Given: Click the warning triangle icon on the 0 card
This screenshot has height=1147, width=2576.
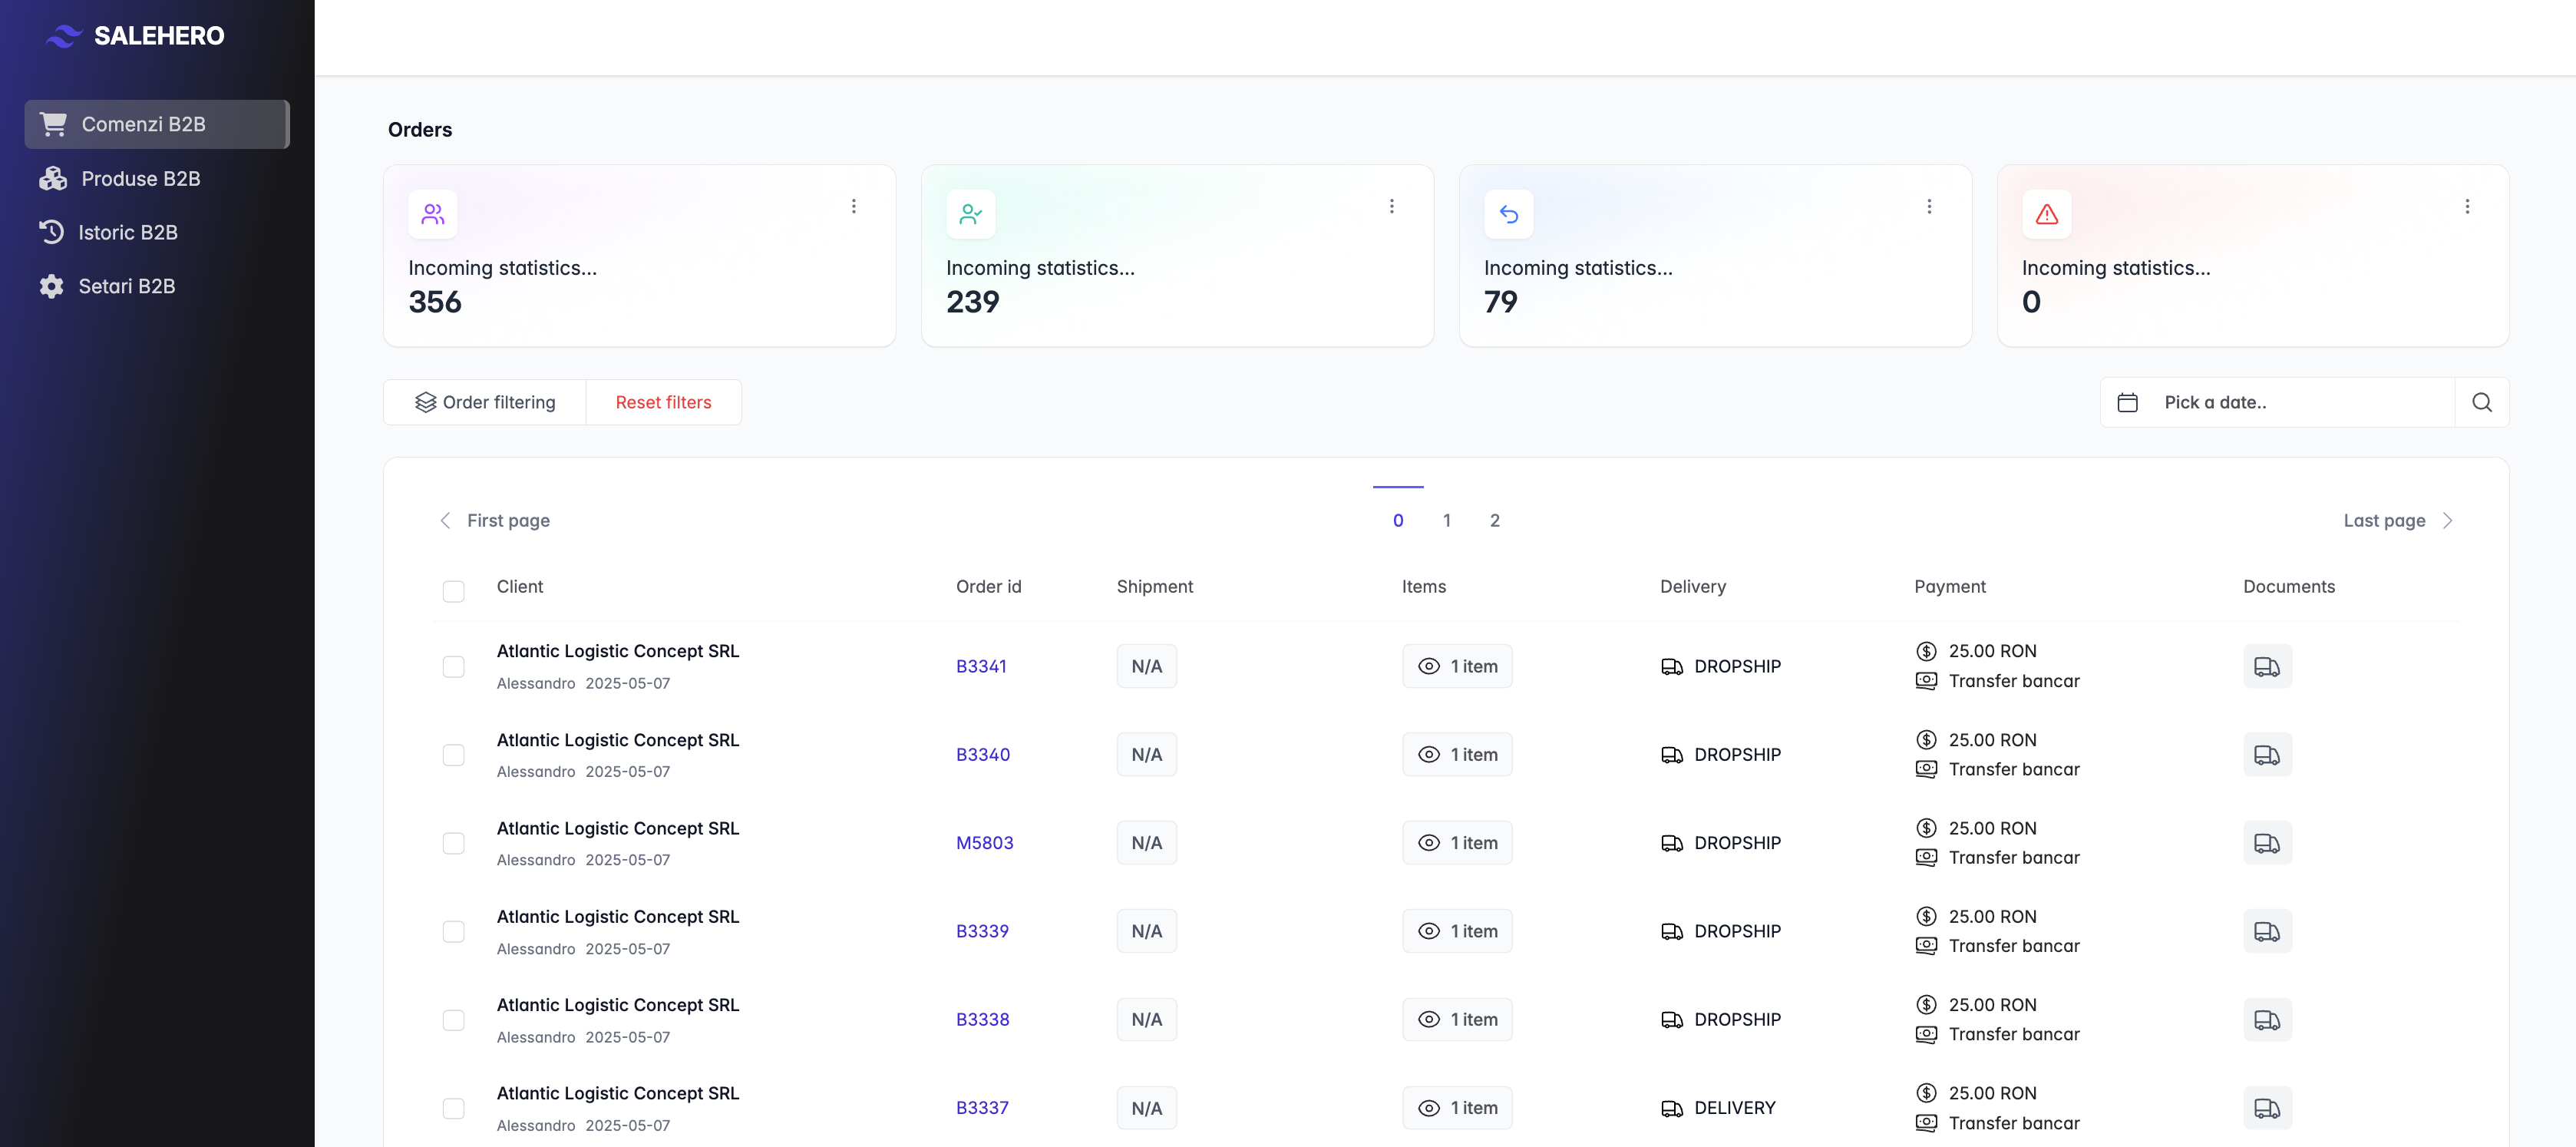Looking at the screenshot, I should [2047, 214].
